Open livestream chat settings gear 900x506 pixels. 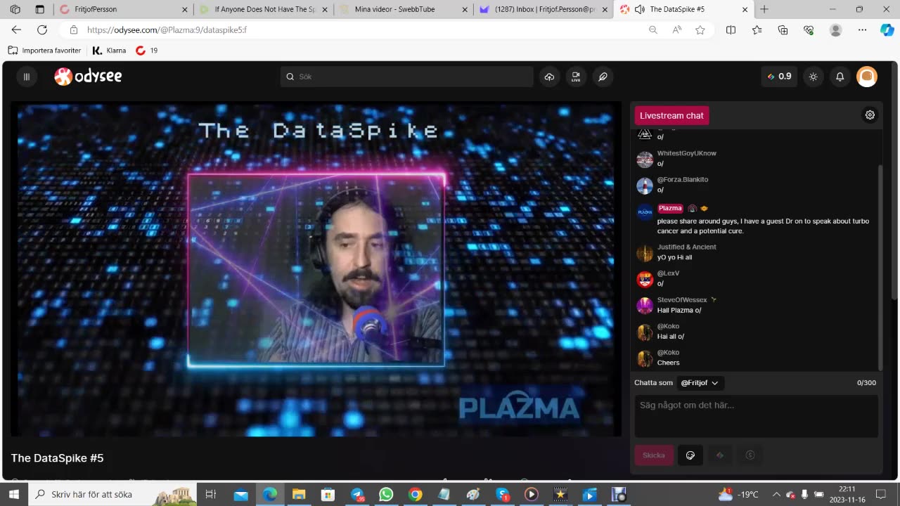pyautogui.click(x=870, y=115)
